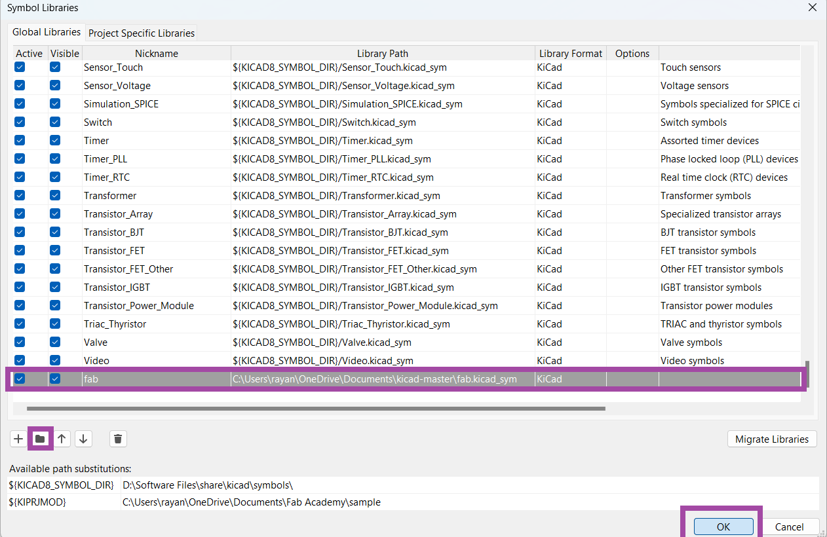Click the horizontal scrollbar under the table
The image size is (827, 537).
(316, 409)
